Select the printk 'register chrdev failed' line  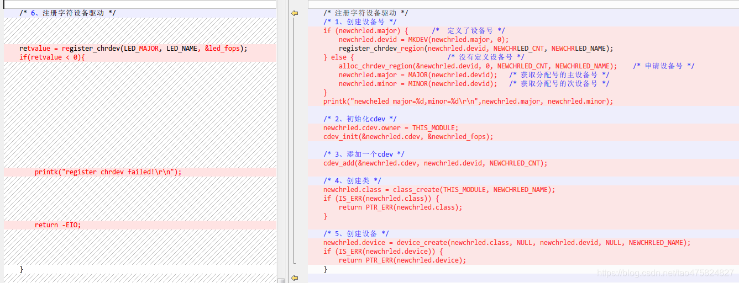click(x=108, y=172)
